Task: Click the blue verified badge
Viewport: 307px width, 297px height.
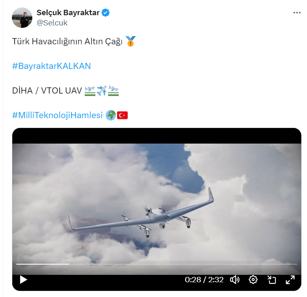Action: click(106, 13)
